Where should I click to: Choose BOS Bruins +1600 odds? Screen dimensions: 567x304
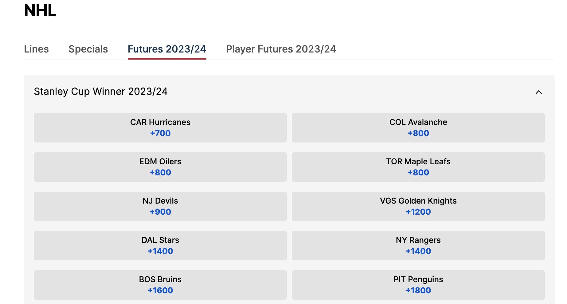[x=160, y=285]
